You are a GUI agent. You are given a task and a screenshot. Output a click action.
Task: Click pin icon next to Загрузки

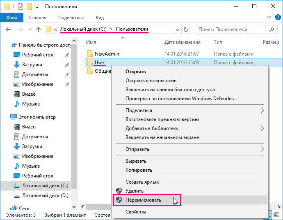(x=67, y=65)
